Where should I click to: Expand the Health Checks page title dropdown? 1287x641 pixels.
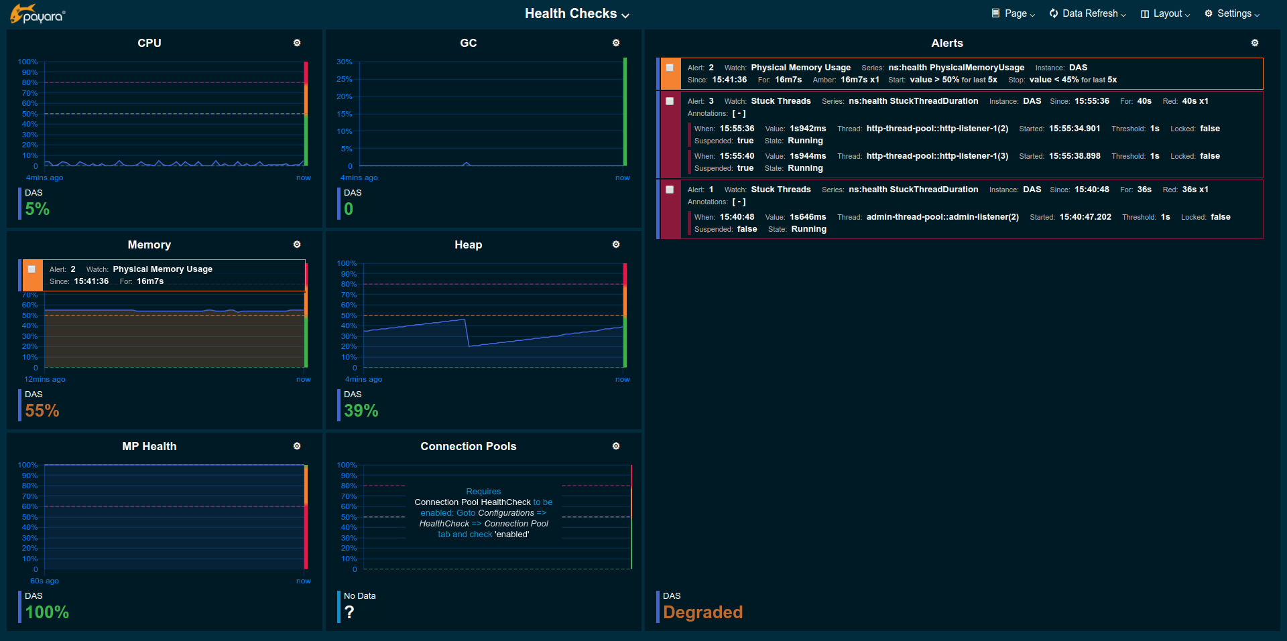[x=576, y=14]
